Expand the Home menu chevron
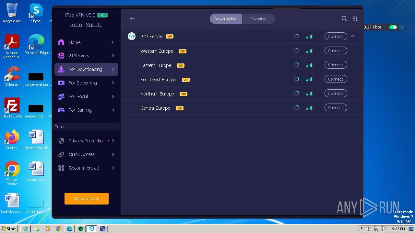415x233 pixels. [x=113, y=42]
